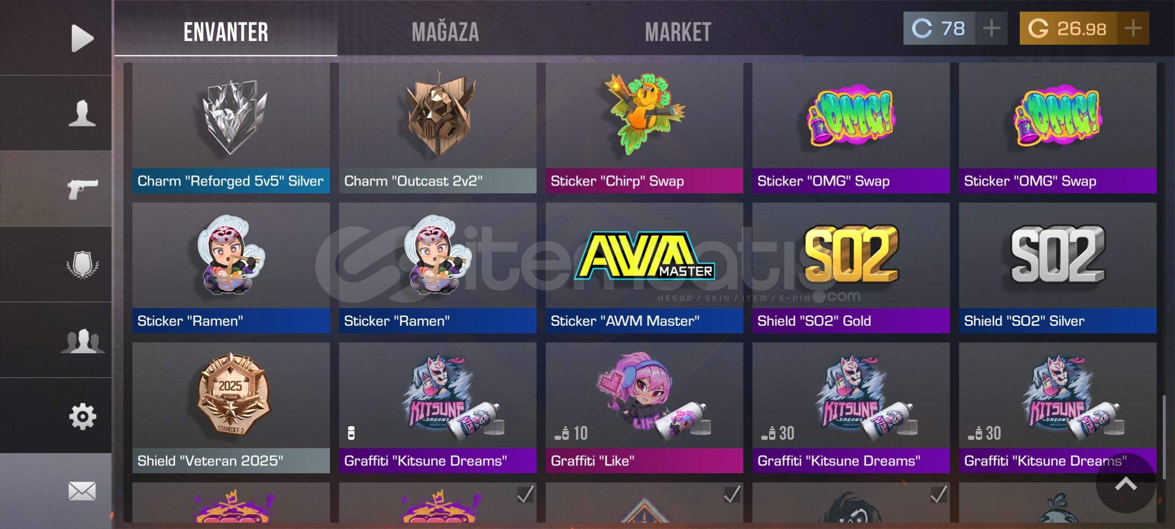Viewport: 1175px width, 529px height.
Task: Switch to the MARKET tab
Action: pyautogui.click(x=678, y=32)
